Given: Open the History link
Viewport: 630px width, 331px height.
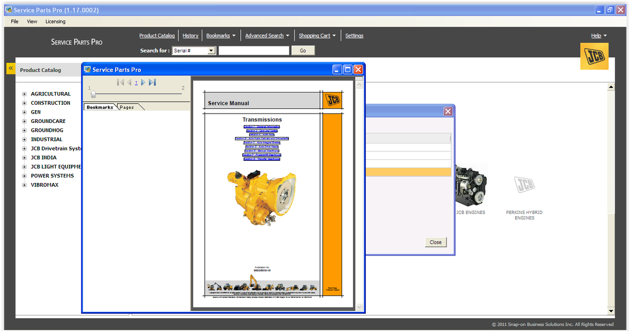Looking at the screenshot, I should tap(190, 35).
